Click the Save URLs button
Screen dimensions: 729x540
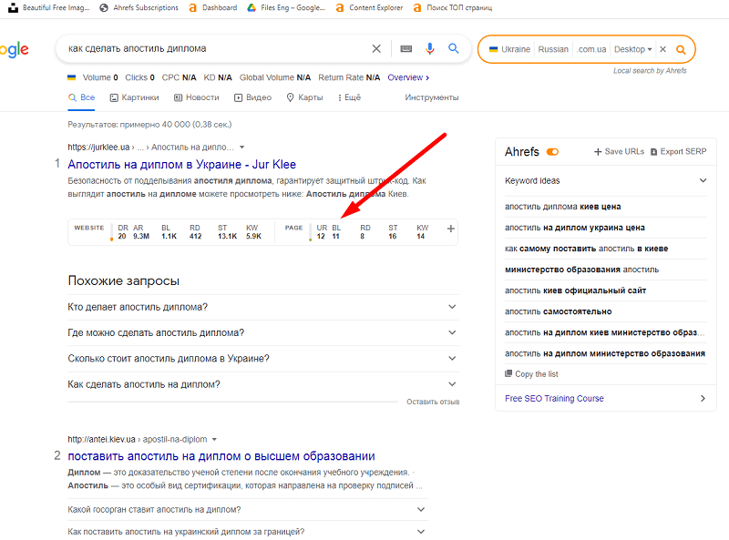click(x=619, y=152)
